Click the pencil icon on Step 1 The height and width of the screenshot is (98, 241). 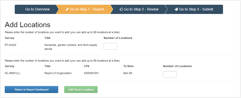click(67, 9)
